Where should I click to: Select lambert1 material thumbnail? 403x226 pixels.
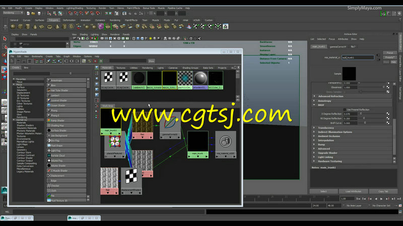(x=139, y=80)
